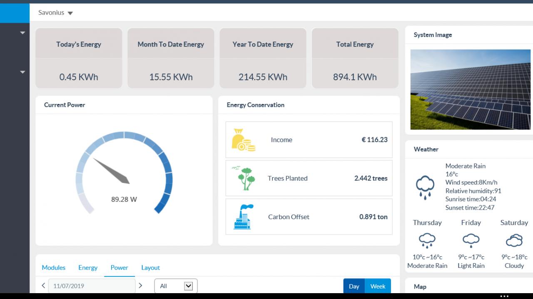Expand the first sidebar menu arrow
533x299 pixels.
pos(22,33)
